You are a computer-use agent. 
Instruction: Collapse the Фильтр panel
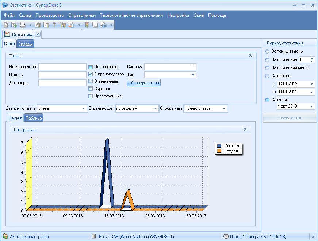250,55
